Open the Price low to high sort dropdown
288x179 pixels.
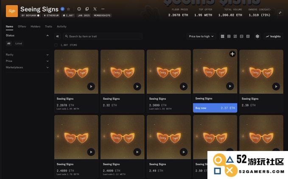tap(201, 36)
